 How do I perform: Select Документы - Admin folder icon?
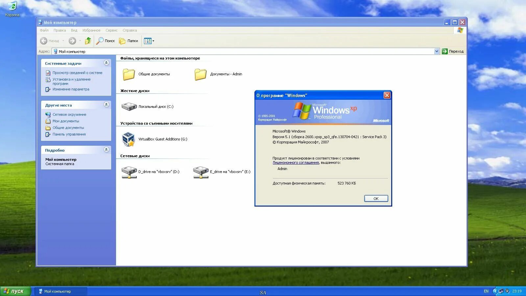[200, 74]
